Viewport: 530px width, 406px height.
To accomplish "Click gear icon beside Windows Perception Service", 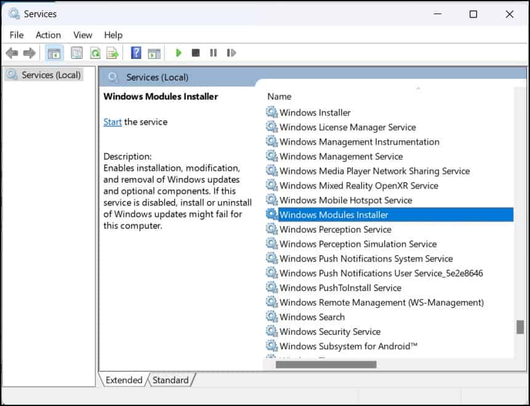I will pos(271,229).
